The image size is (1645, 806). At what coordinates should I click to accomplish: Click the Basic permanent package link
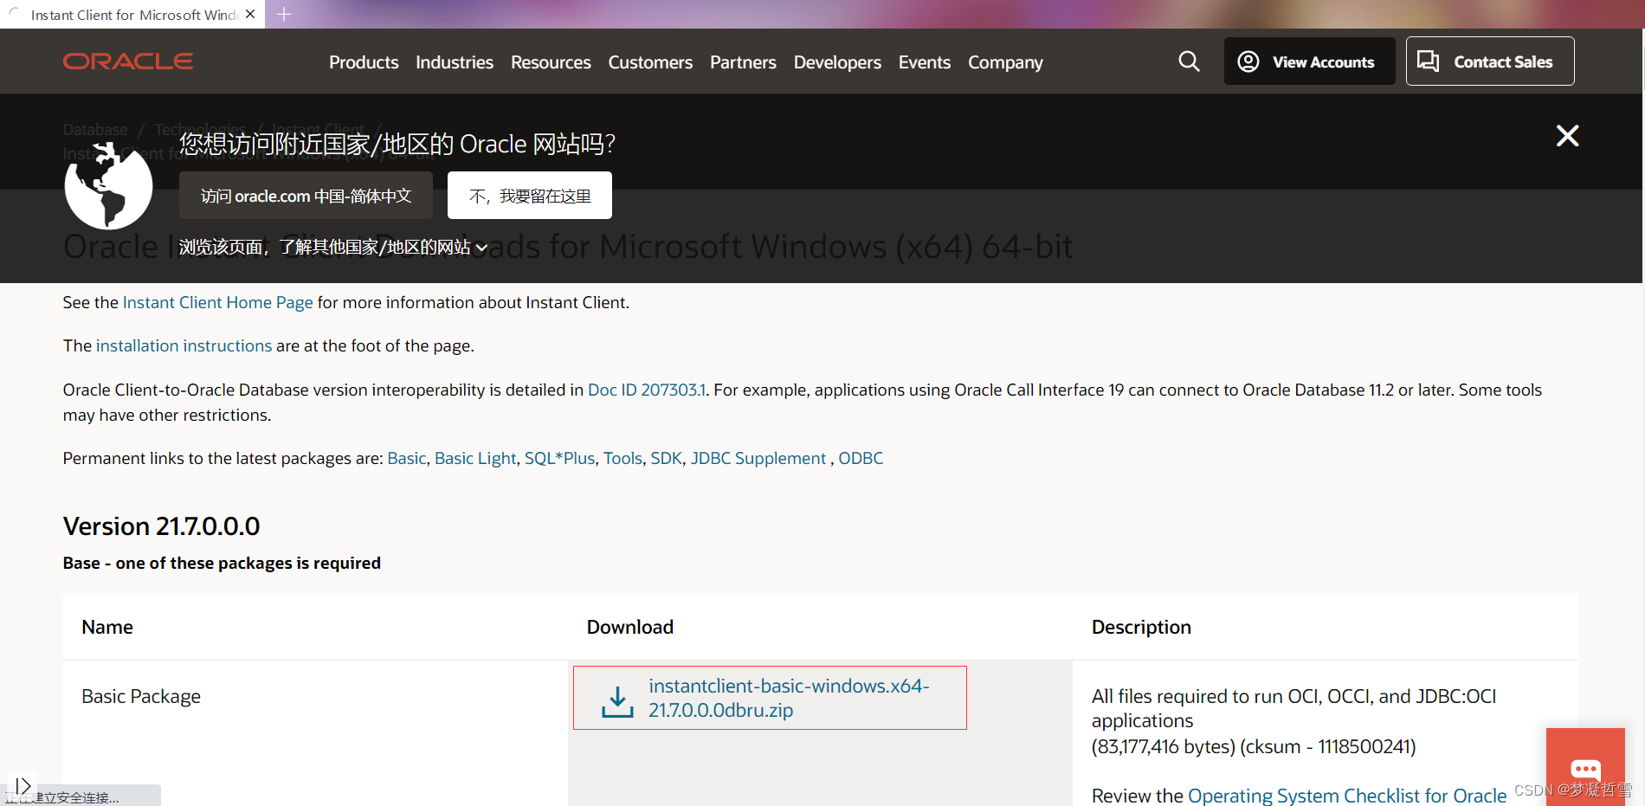[407, 458]
